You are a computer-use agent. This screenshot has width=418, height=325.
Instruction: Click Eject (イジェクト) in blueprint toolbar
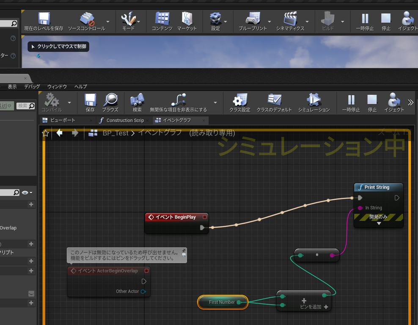[394, 103]
